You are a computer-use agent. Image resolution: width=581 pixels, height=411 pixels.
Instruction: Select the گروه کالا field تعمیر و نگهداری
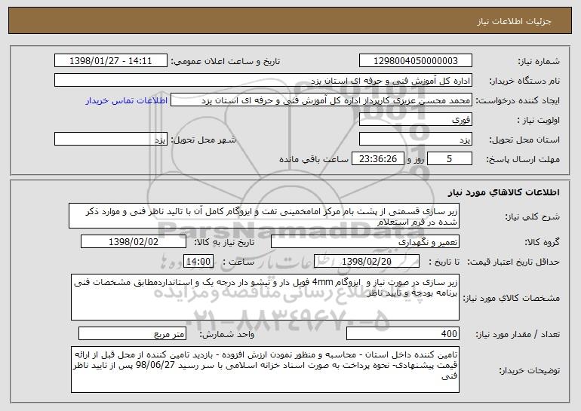(365, 242)
